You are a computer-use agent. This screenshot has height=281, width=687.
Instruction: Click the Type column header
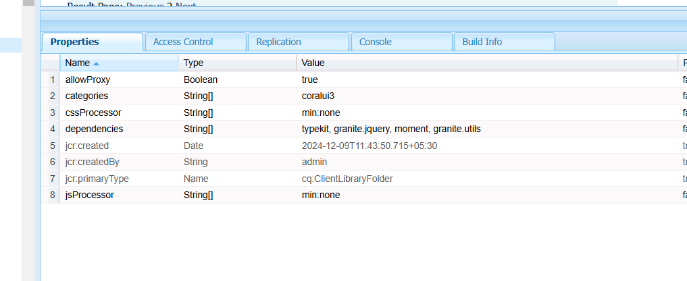point(194,63)
